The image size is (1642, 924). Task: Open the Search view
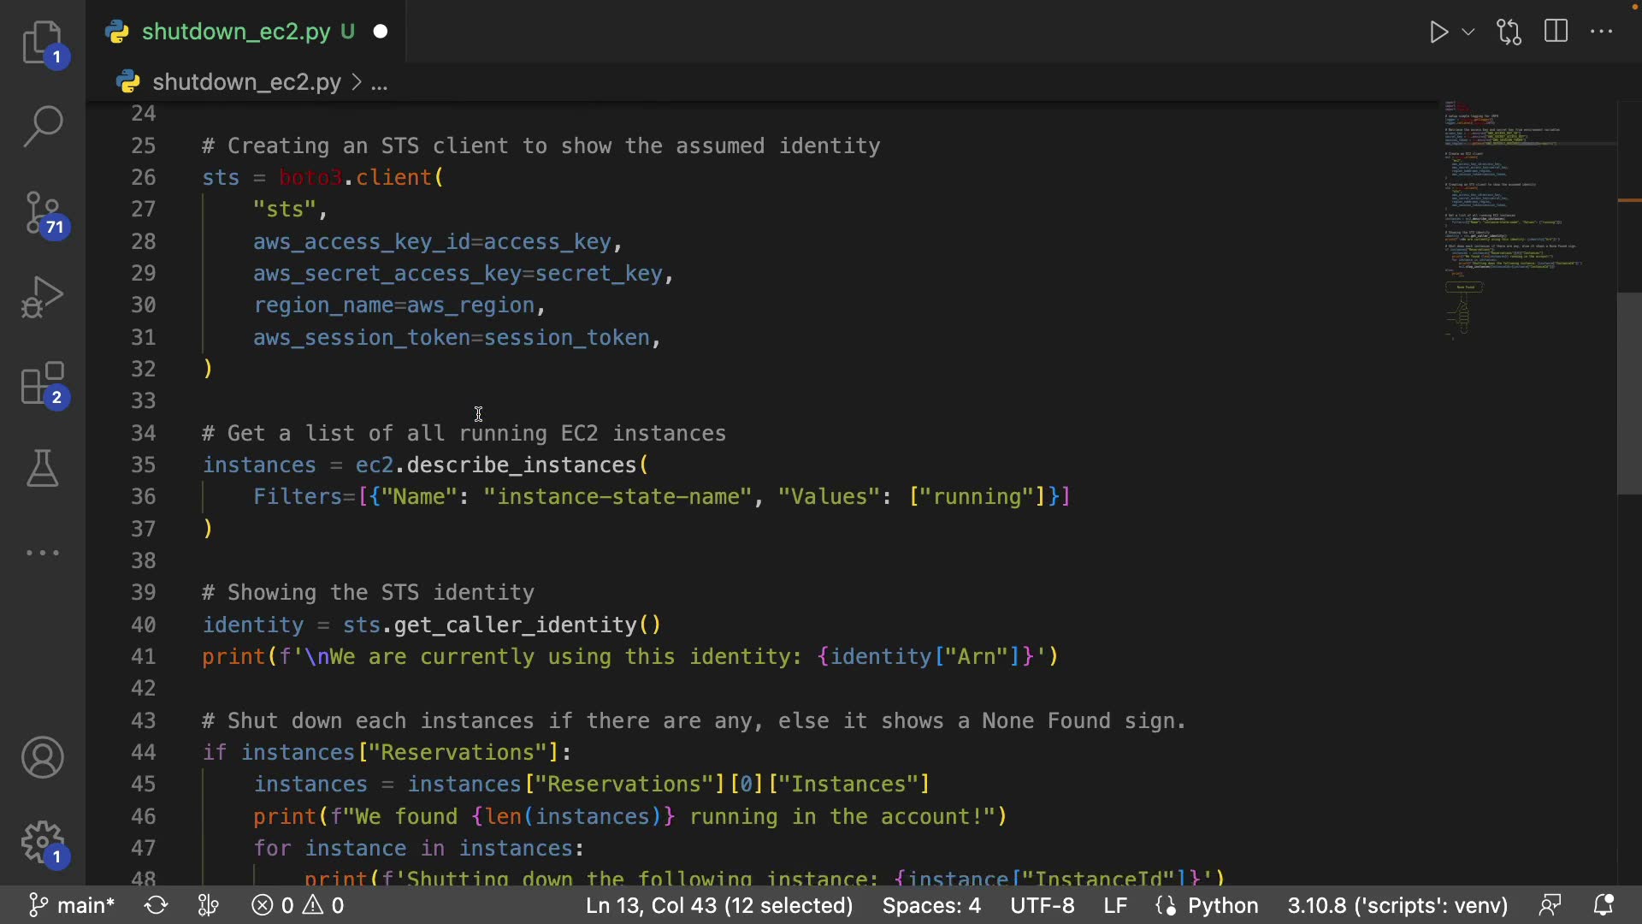[x=43, y=127]
